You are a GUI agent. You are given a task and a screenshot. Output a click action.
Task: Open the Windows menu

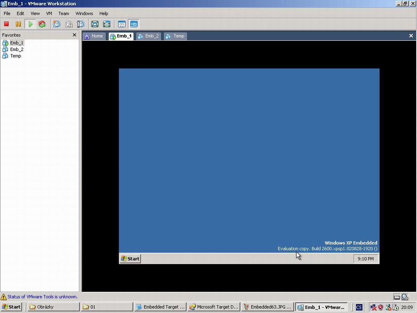pos(84,13)
